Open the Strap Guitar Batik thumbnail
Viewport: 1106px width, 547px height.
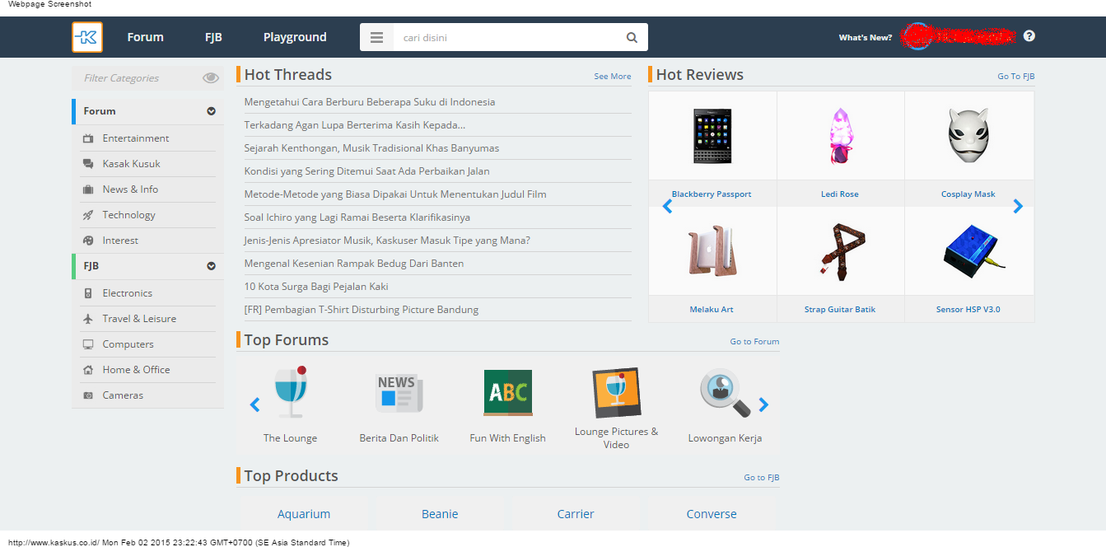pyautogui.click(x=840, y=251)
